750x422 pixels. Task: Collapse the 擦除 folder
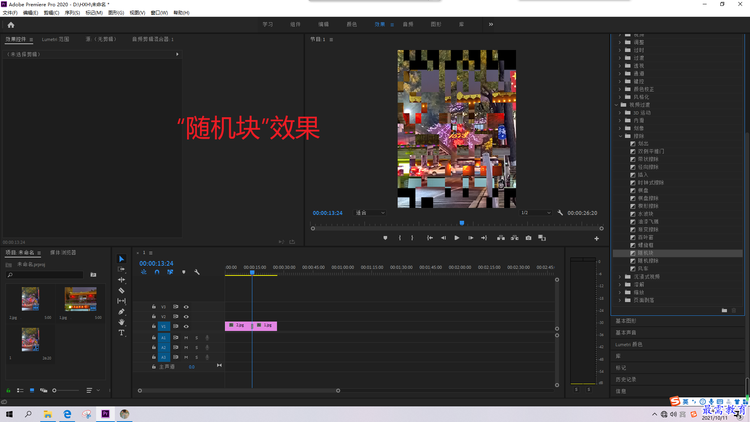(x=620, y=136)
